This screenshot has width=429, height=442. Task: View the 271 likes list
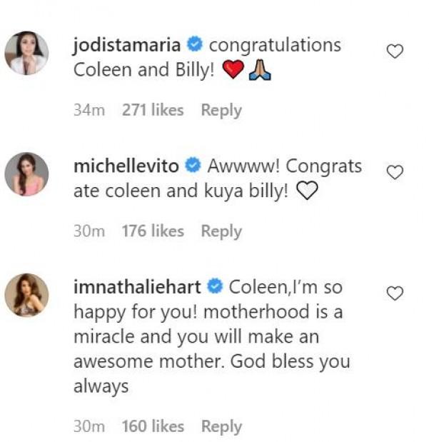(x=153, y=110)
